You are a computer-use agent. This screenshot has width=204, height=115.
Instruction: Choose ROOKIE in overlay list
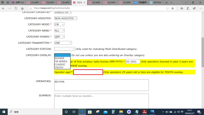tap(62, 58)
